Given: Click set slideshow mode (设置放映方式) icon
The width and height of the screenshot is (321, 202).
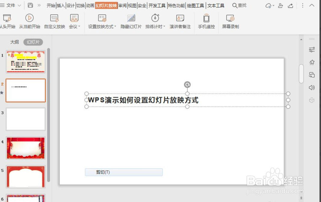Looking at the screenshot, I should click(x=102, y=18).
